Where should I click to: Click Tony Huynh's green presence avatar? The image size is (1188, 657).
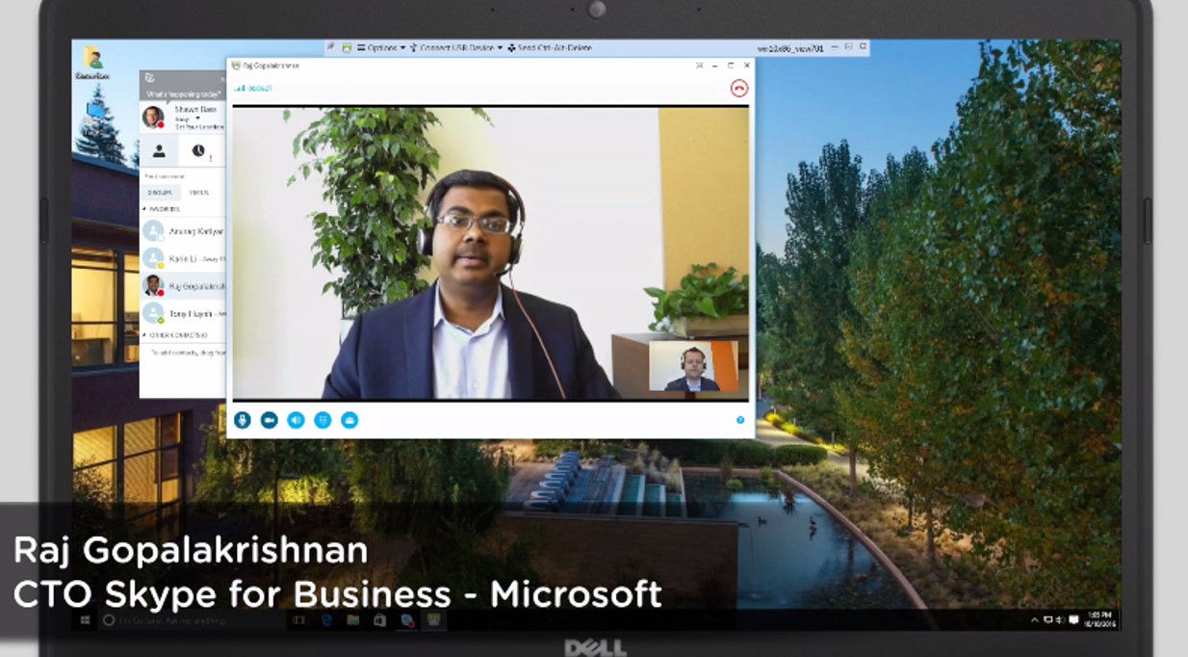point(153,312)
